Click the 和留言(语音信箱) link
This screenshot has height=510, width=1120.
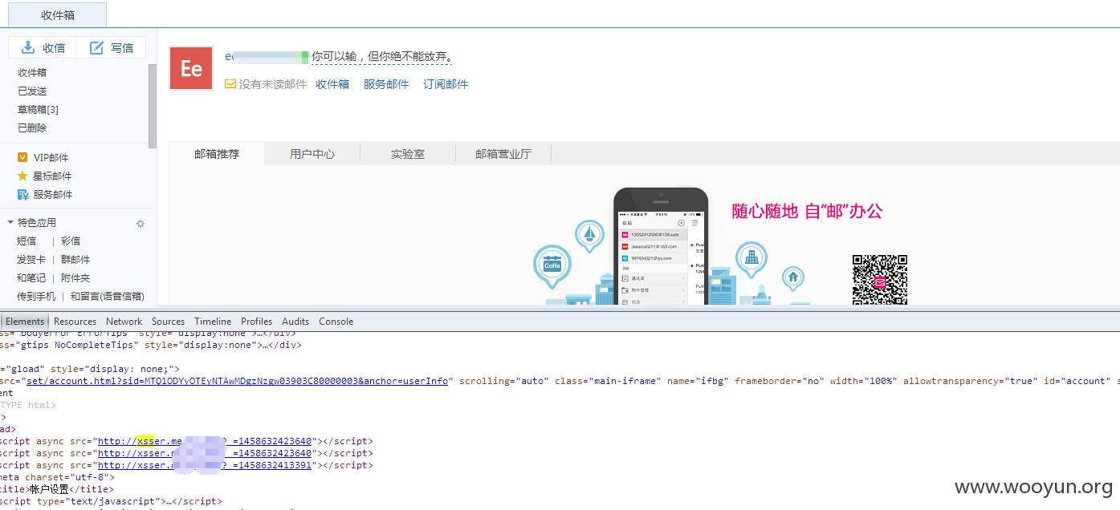click(x=108, y=296)
